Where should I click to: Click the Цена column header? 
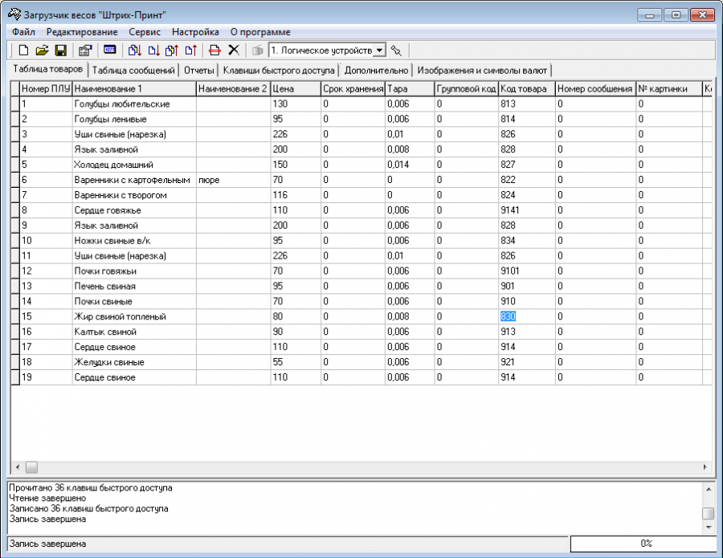pyautogui.click(x=296, y=89)
